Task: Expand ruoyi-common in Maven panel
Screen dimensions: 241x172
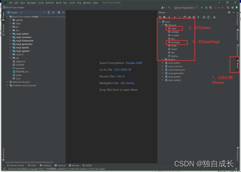Action: click(x=163, y=66)
